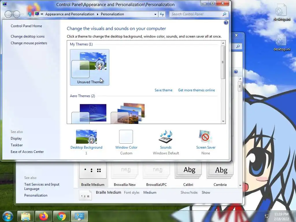This screenshot has width=296, height=222.
Task: Click the Window Color text link
Action: tap(126, 147)
